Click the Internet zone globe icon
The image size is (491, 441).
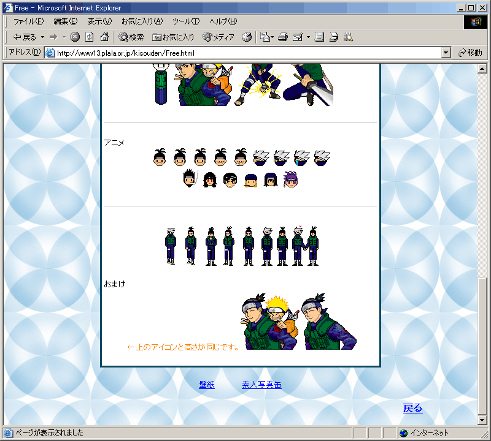pyautogui.click(x=404, y=433)
